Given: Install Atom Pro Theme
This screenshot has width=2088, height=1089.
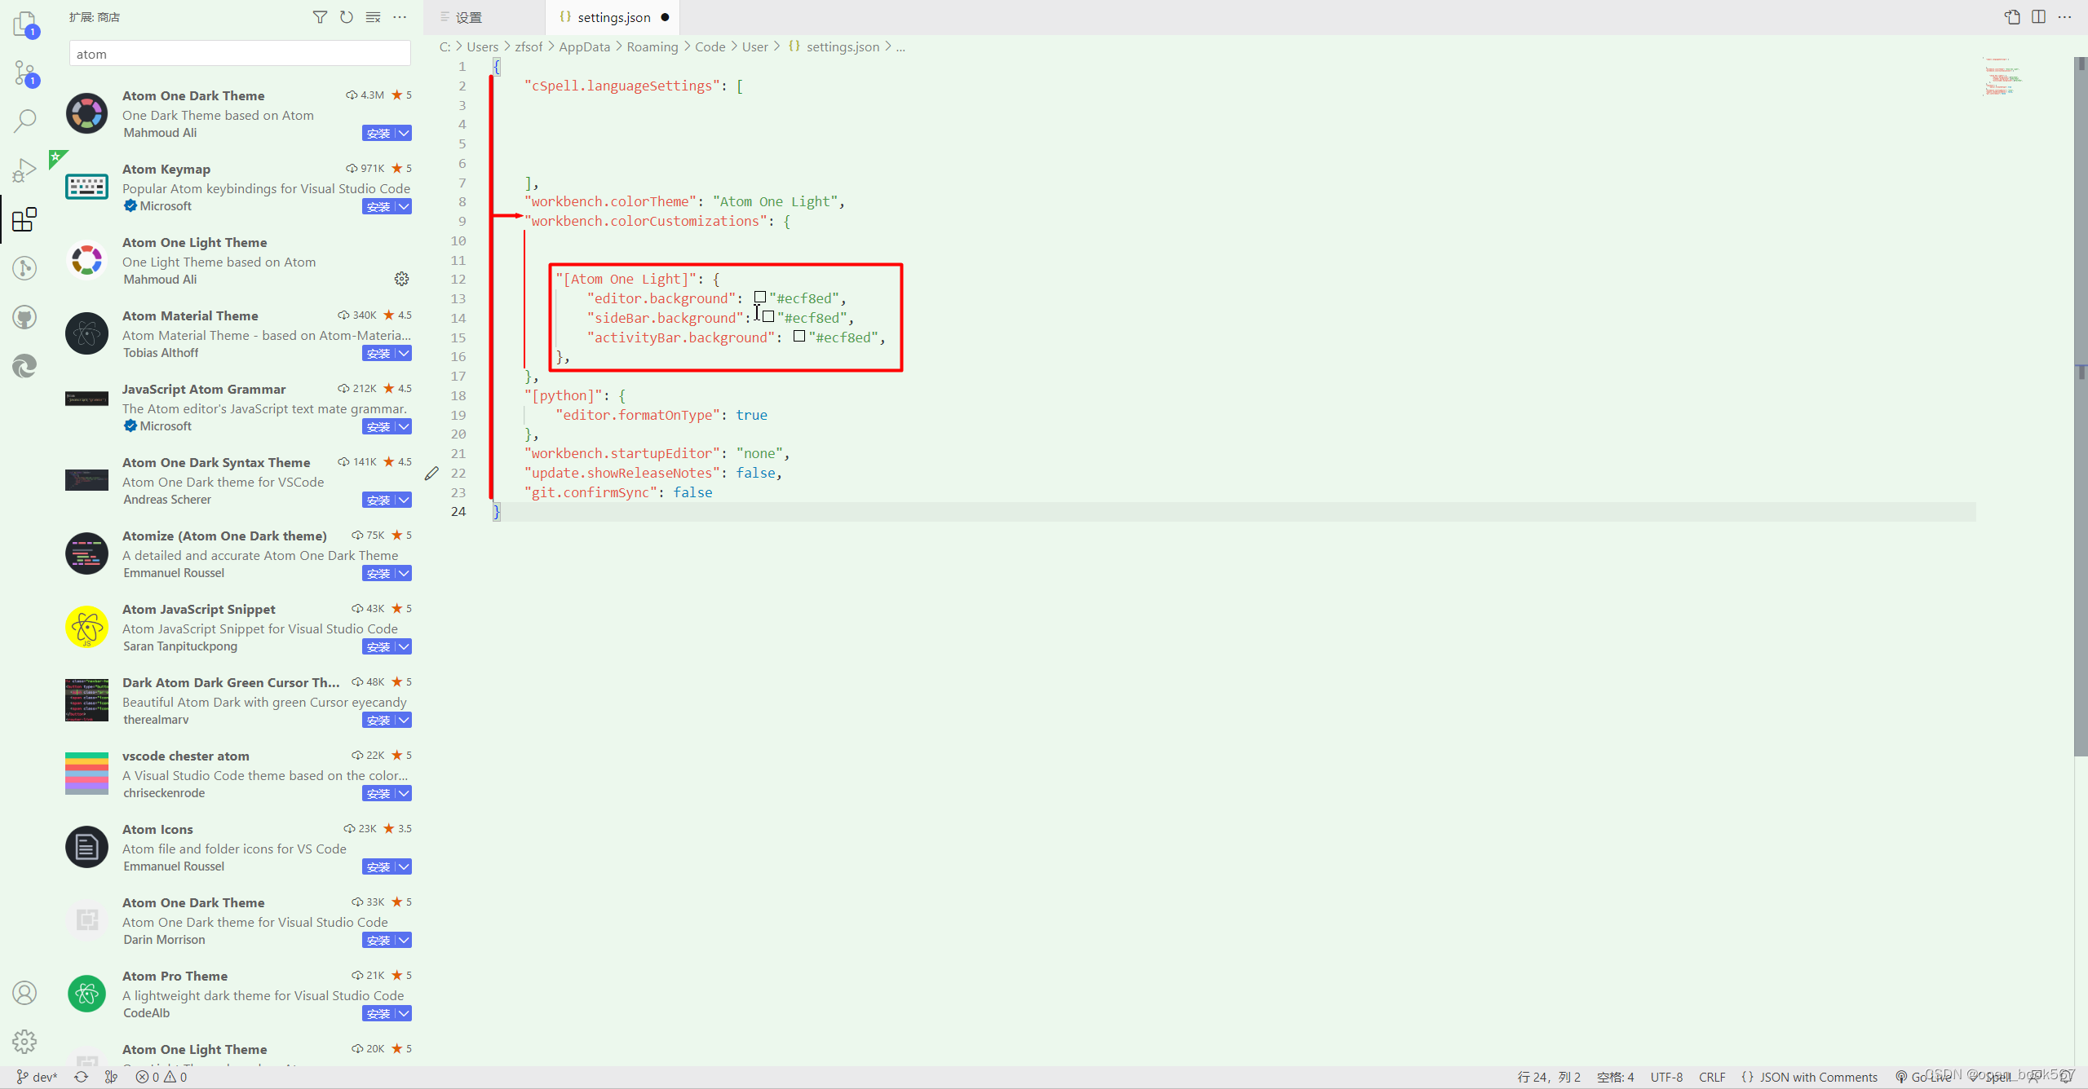Looking at the screenshot, I should pos(378,1013).
